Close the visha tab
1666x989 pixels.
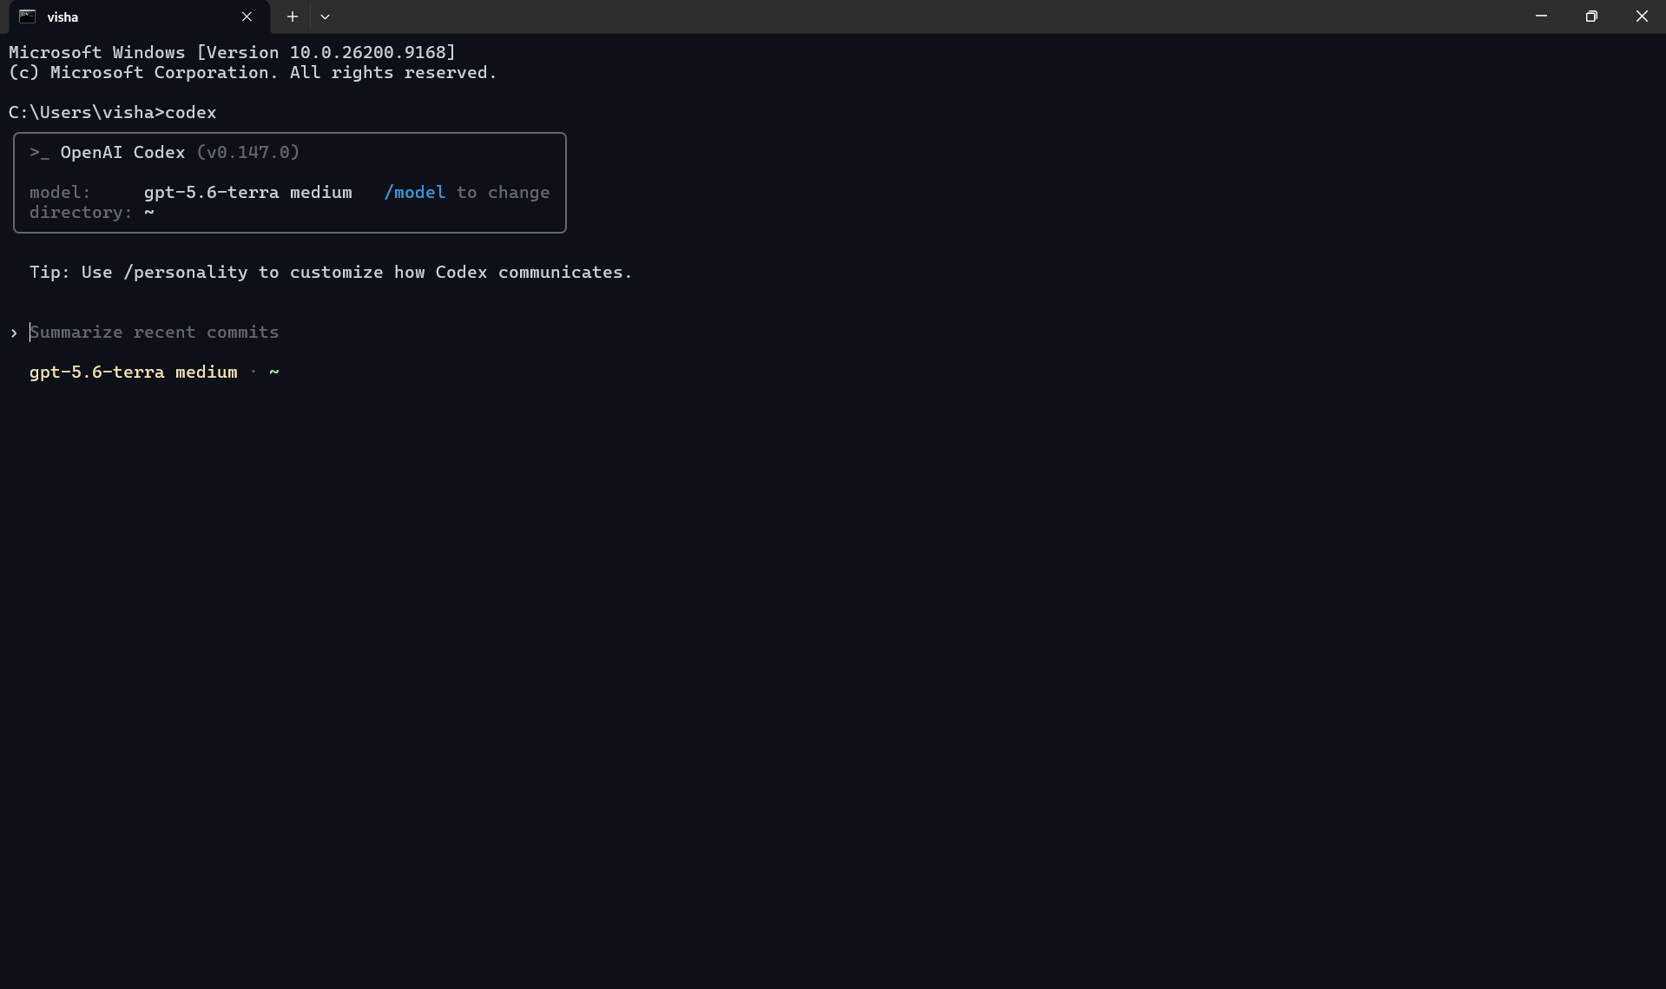click(x=247, y=16)
